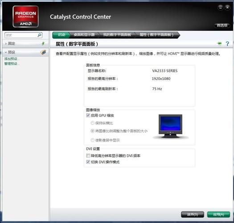Viewport: 234px width, 223px height.
Task: Toggle the 切换 DVI 操作模式 checkbox
Action: pos(88,162)
